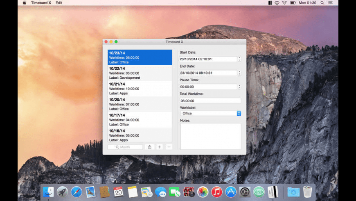This screenshot has height=201, width=356.
Task: Open FaceTime from the Dock
Action: 175,192
